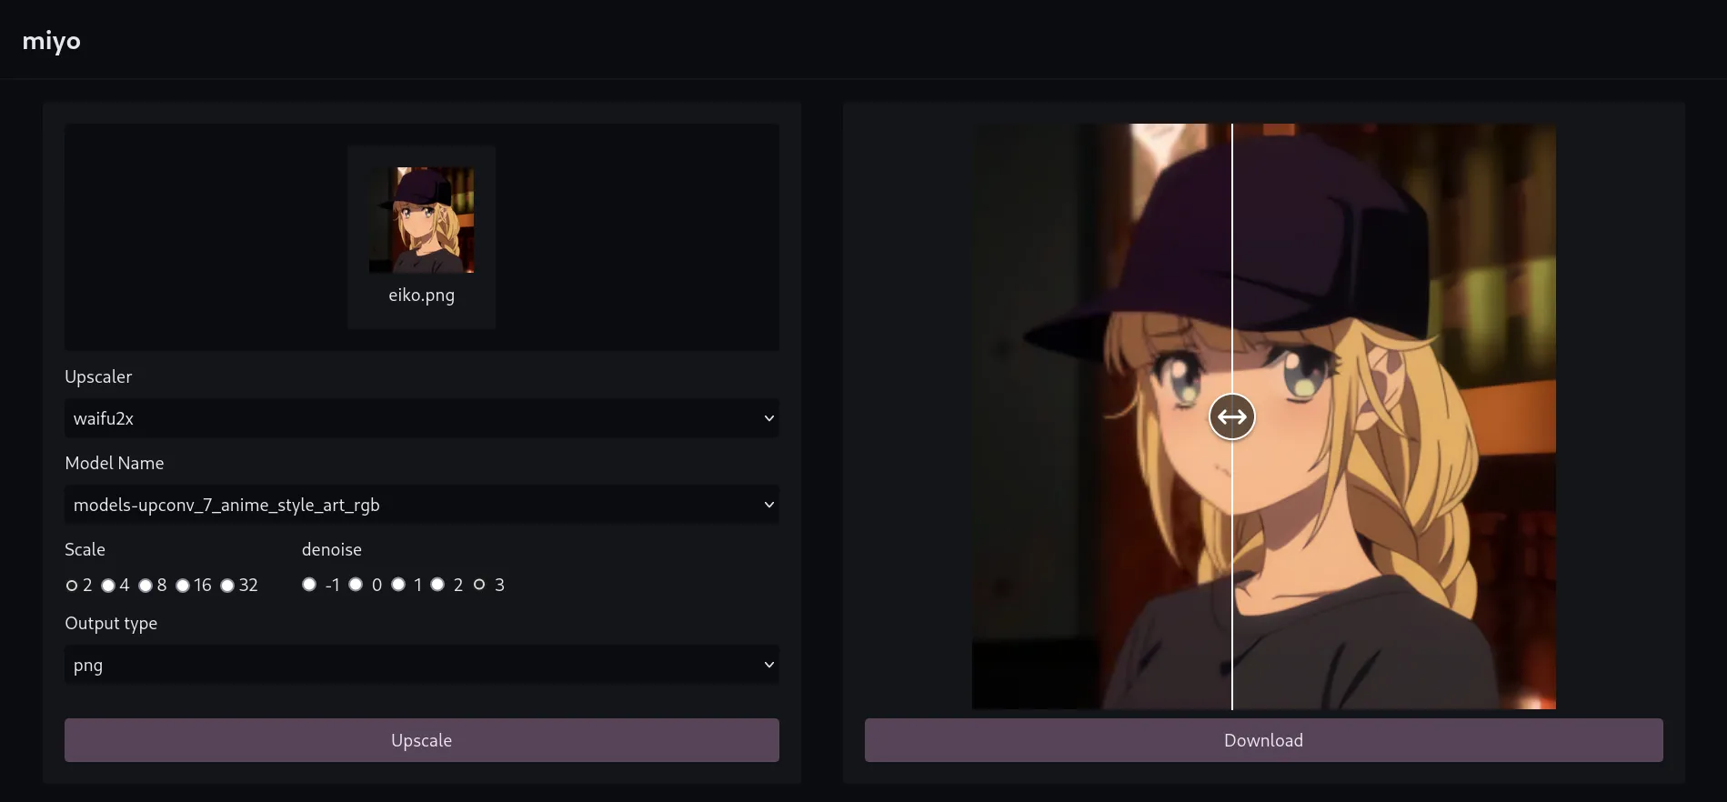Set denoise level to -1
This screenshot has width=1727, height=802.
309,584
